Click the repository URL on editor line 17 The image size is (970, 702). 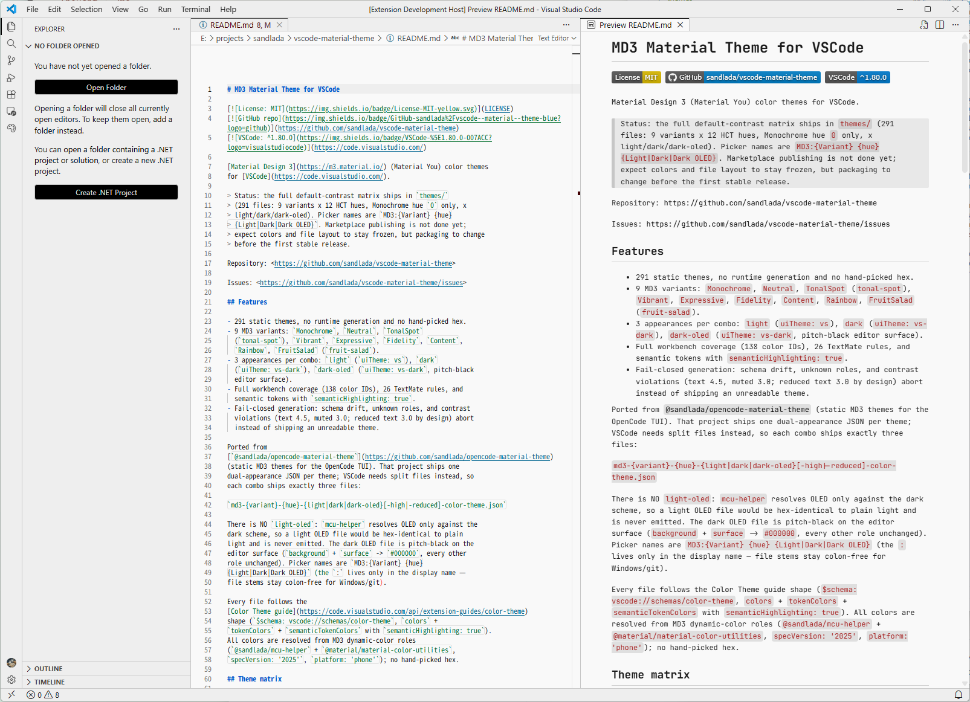coord(363,263)
